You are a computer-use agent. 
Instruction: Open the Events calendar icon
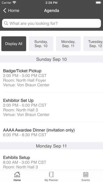pos(86,174)
